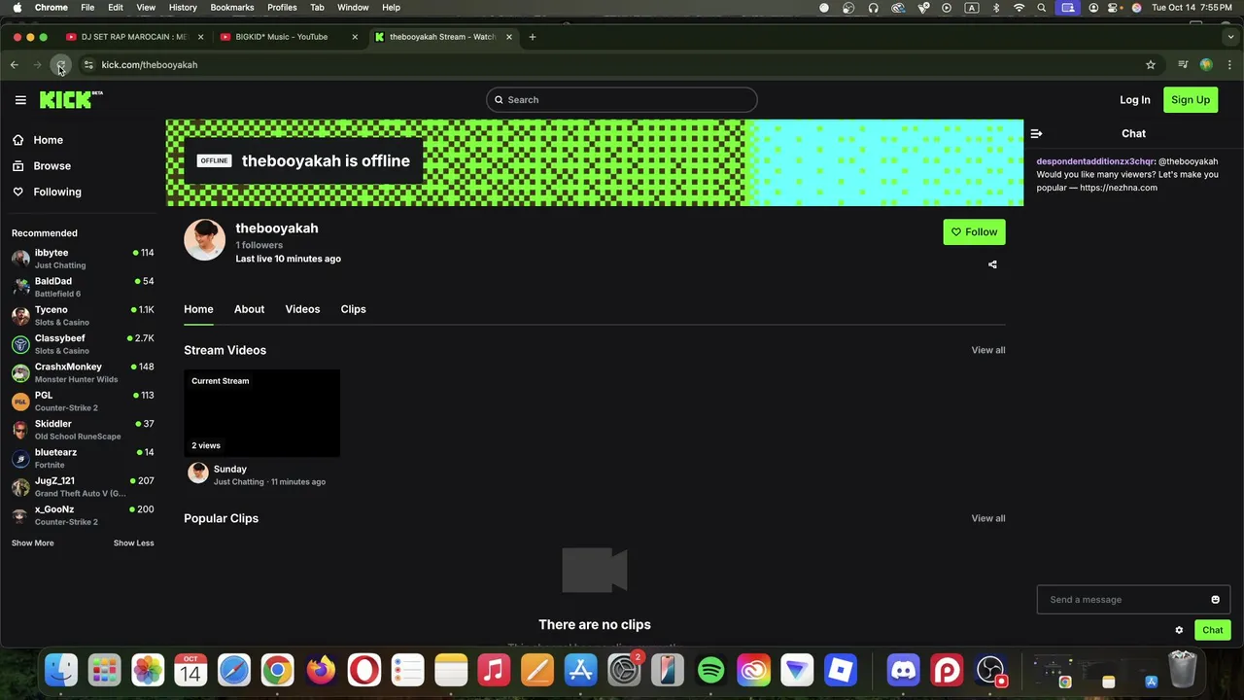Close the BIGKID* Music tab
Viewport: 1244px width, 700px height.
[355, 37]
